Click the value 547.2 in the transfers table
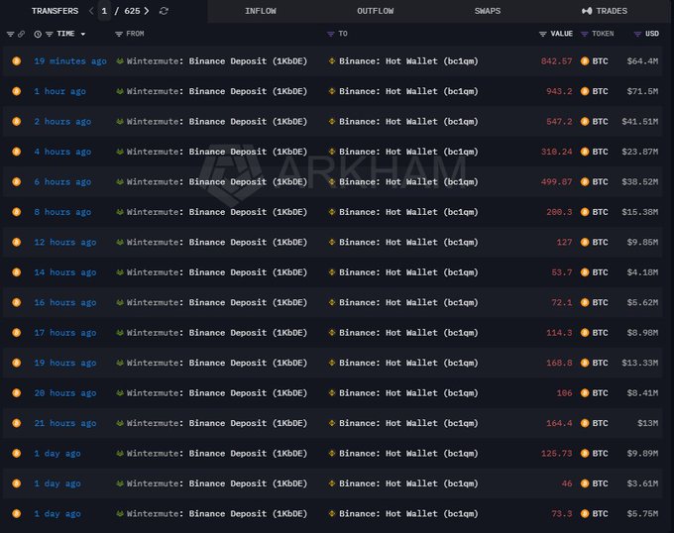 coord(559,122)
